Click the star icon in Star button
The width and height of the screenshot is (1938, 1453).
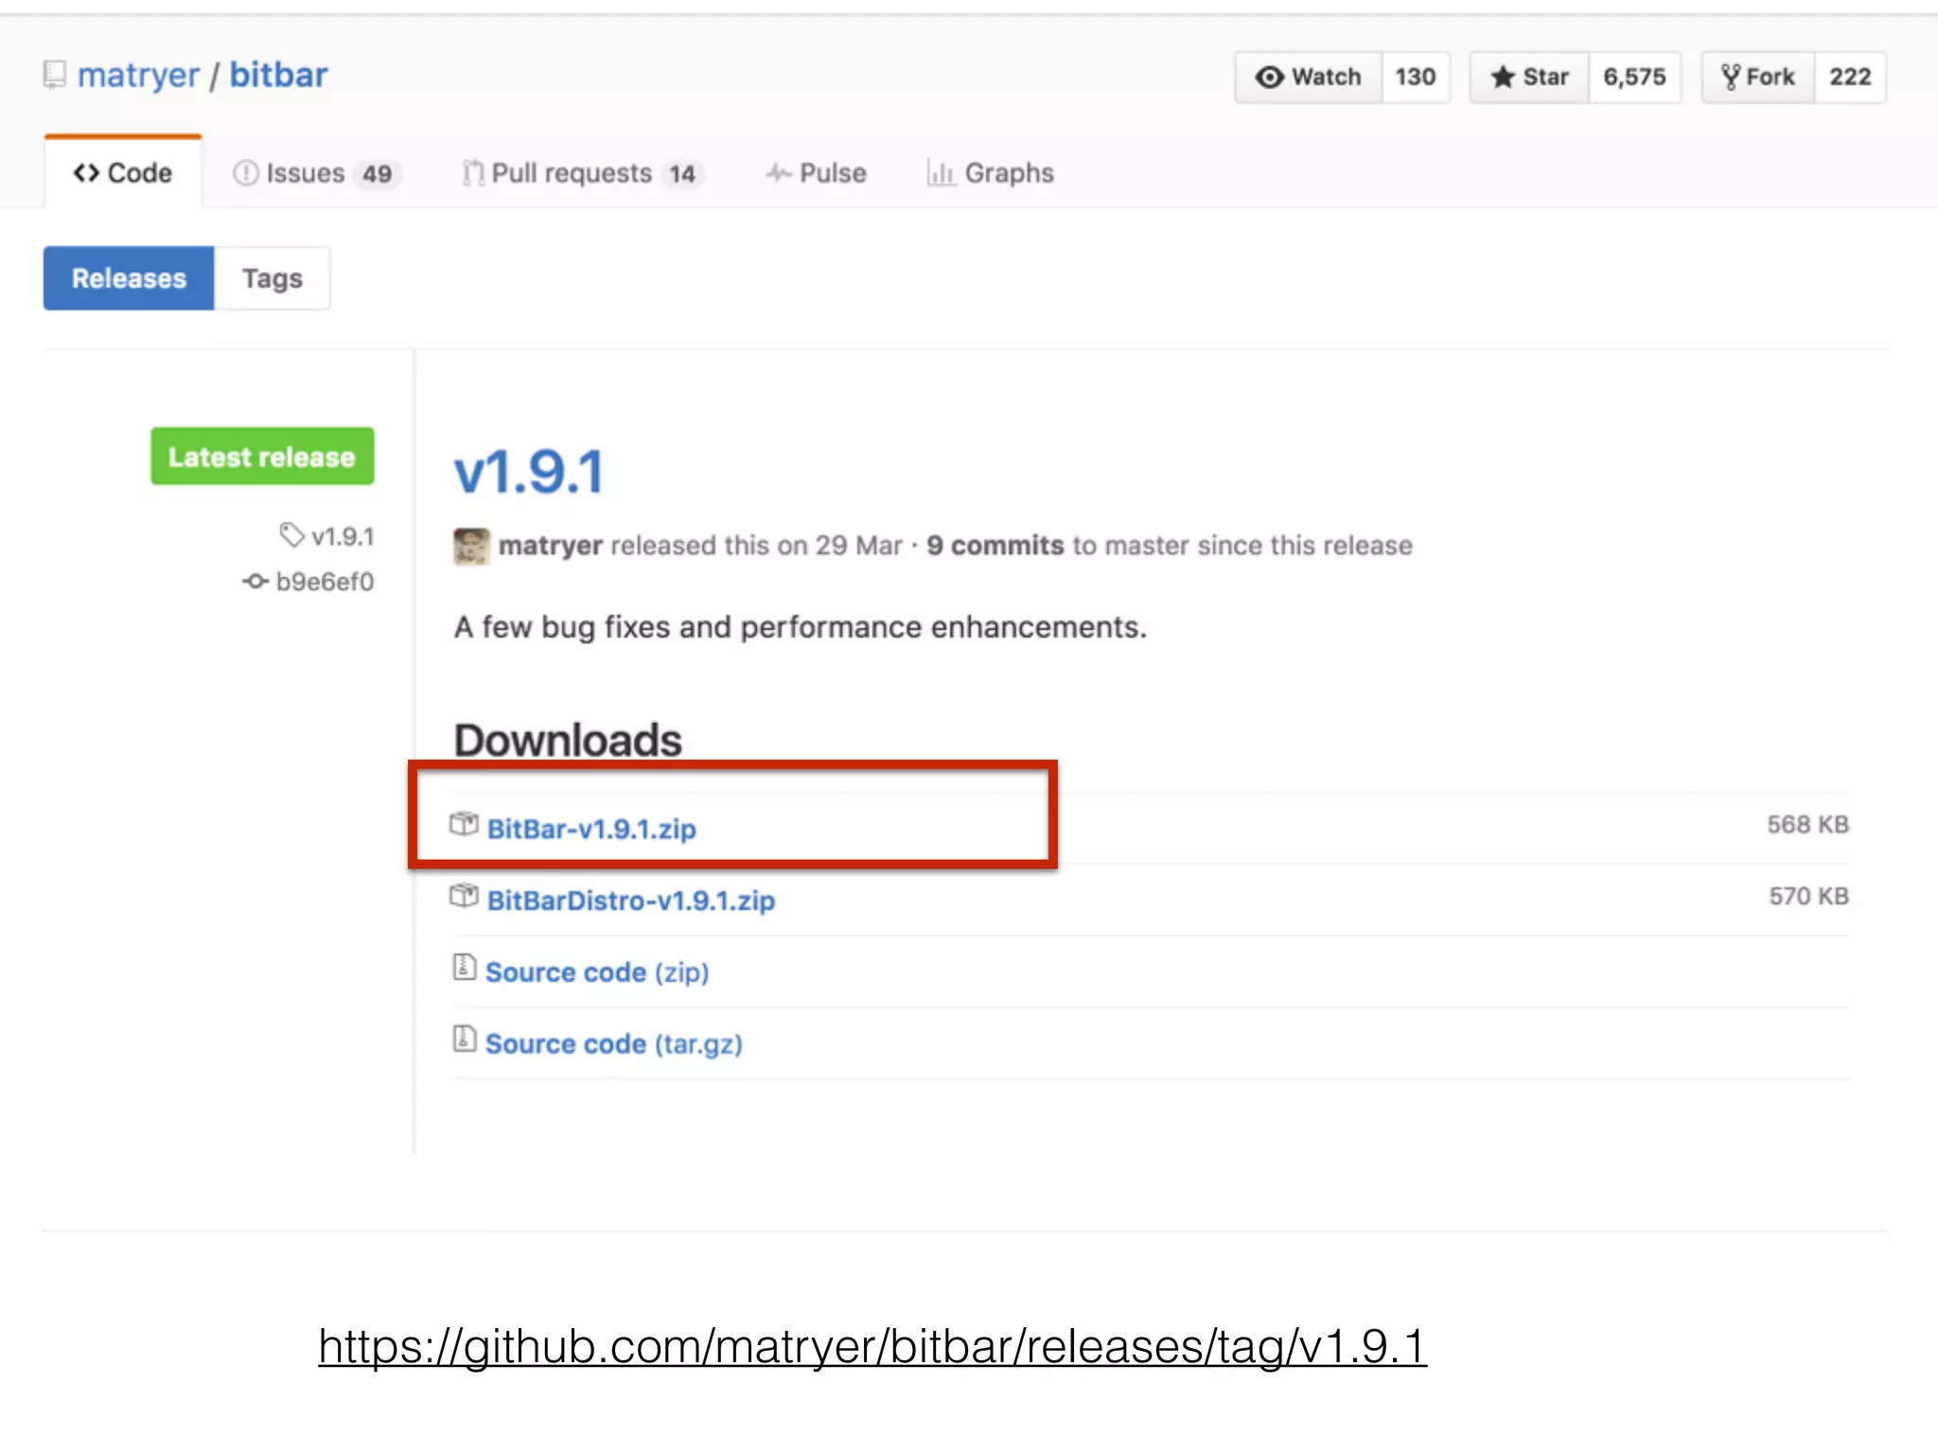click(x=1503, y=77)
